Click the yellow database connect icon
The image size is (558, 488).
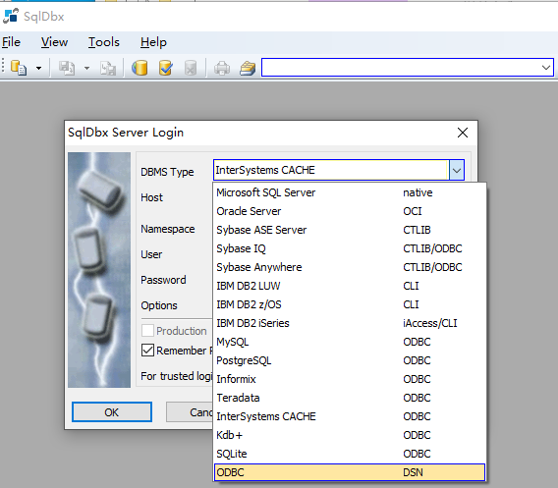click(139, 68)
